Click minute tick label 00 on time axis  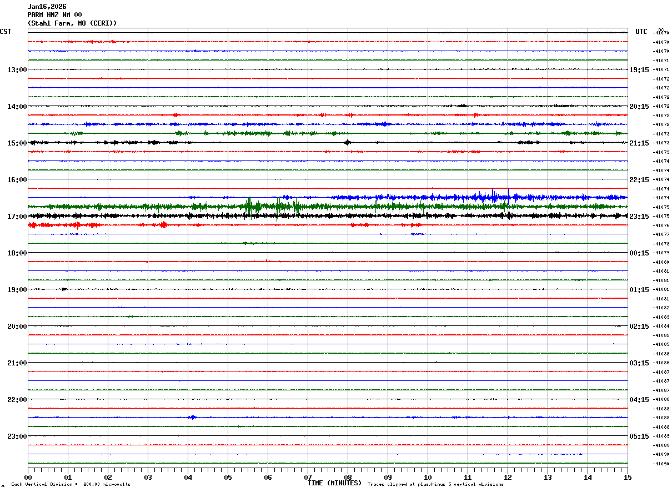pos(28,478)
